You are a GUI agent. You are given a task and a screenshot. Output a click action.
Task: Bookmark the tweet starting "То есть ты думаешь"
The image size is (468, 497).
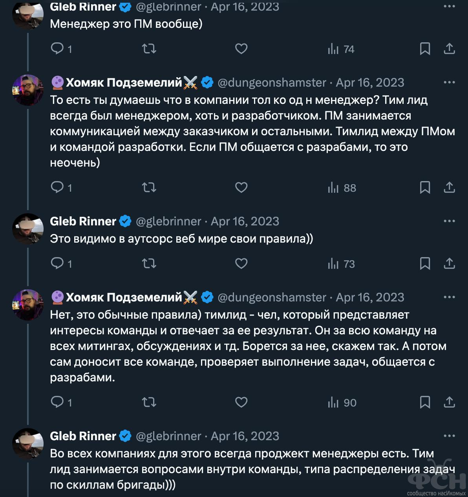[425, 188]
